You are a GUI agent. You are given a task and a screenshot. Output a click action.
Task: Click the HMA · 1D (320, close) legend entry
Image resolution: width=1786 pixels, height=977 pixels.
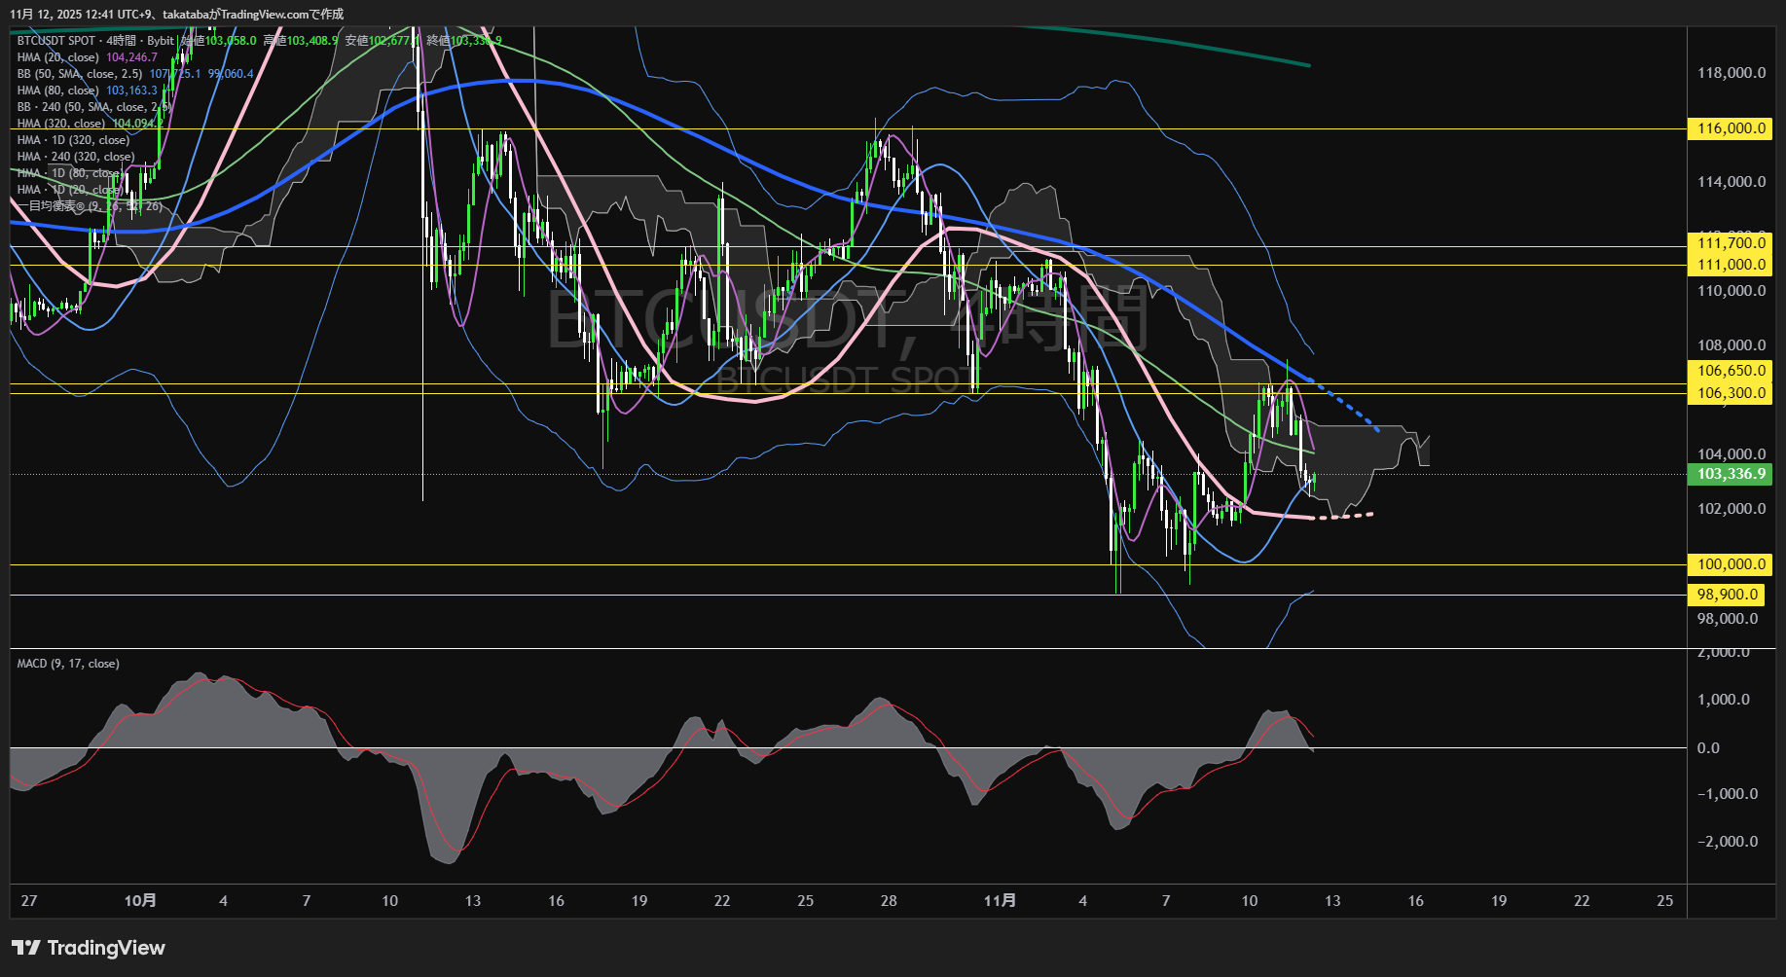point(73,140)
